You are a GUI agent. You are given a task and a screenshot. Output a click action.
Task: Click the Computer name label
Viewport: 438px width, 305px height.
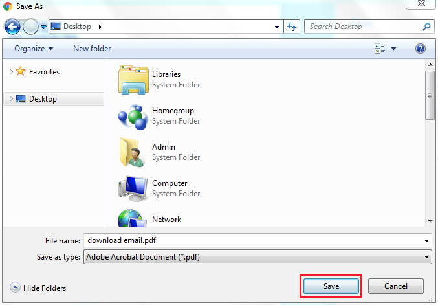tap(170, 183)
